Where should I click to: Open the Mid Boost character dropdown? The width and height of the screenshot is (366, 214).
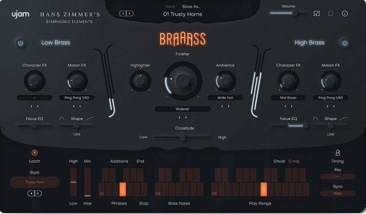288,98
